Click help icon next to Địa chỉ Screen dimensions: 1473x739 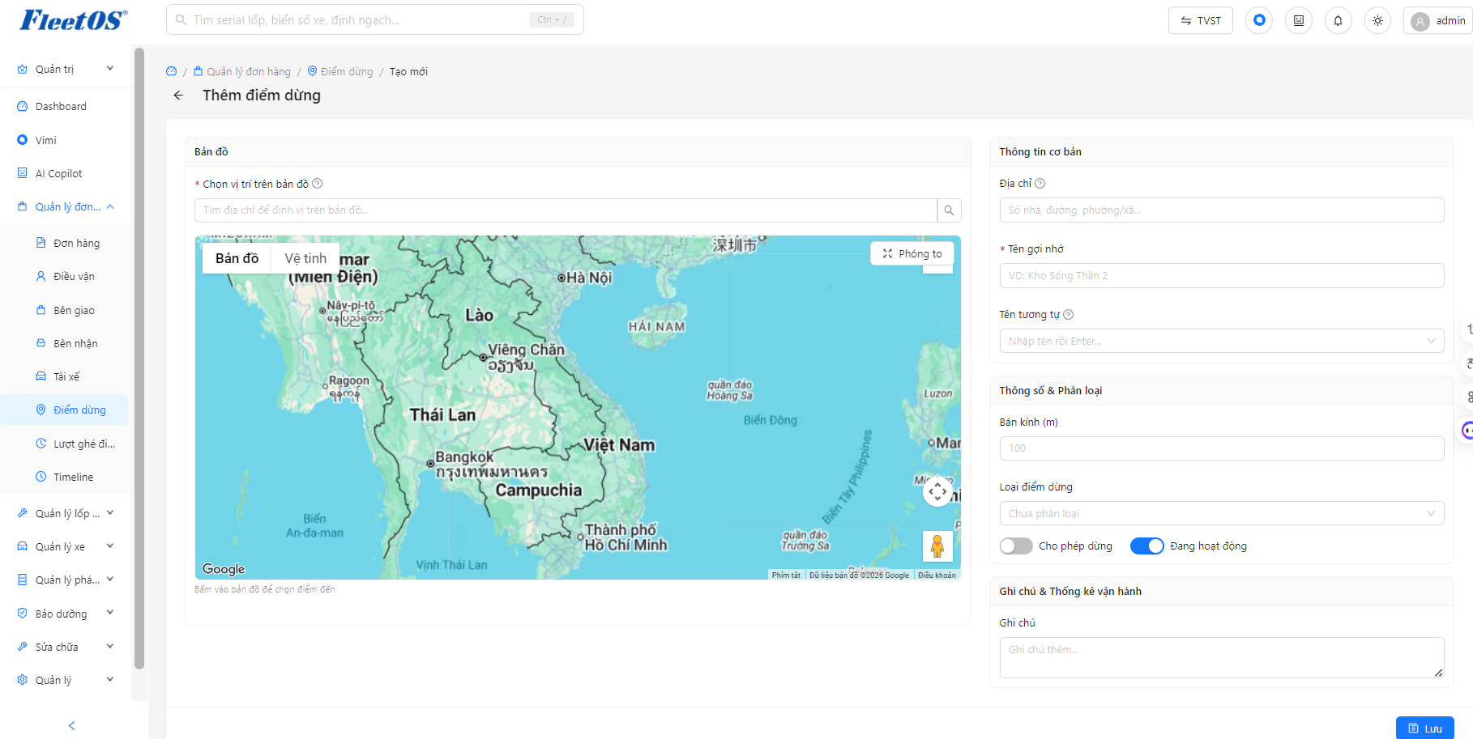1040,184
